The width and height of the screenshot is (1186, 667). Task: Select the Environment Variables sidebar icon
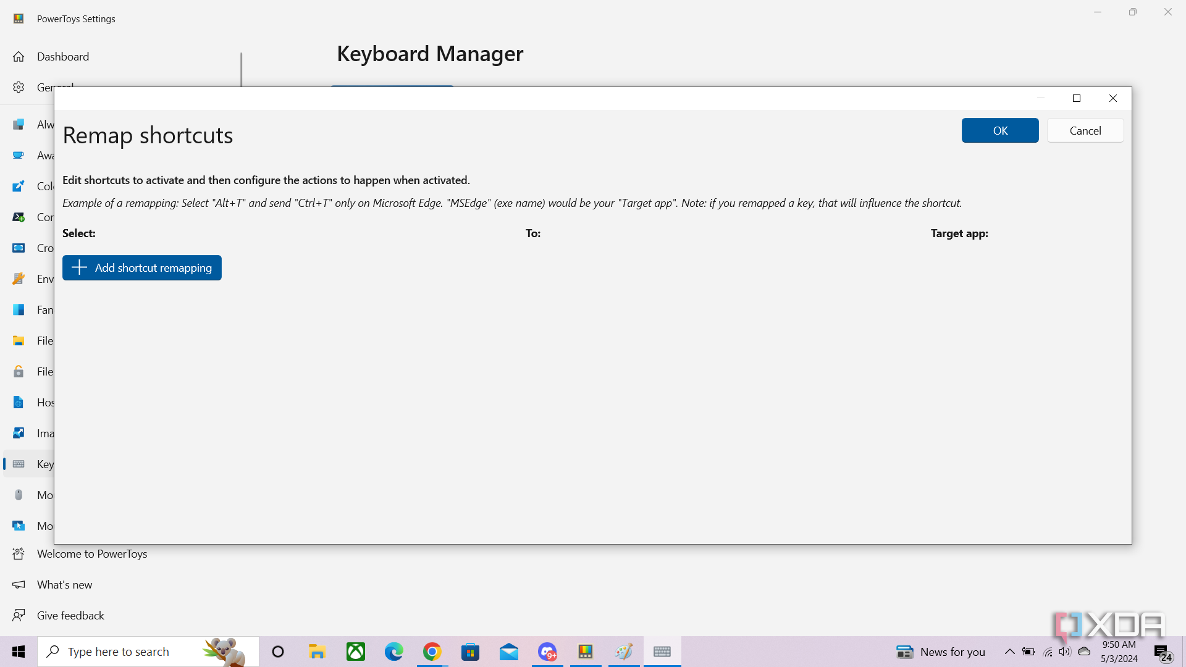point(19,279)
